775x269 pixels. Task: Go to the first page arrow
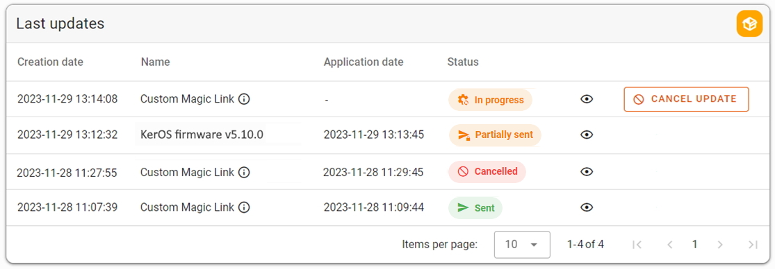tap(637, 244)
